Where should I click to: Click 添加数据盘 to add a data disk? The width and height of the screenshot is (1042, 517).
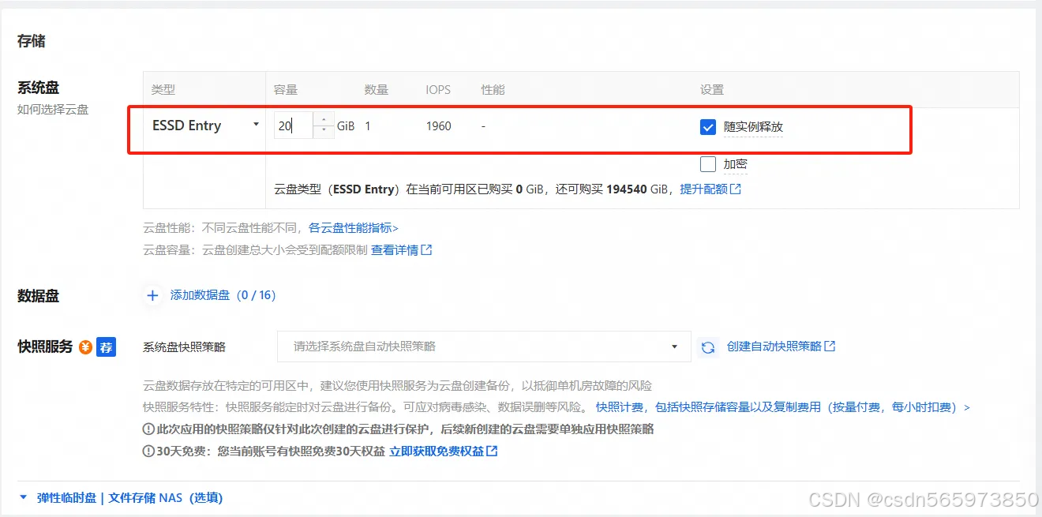point(199,295)
